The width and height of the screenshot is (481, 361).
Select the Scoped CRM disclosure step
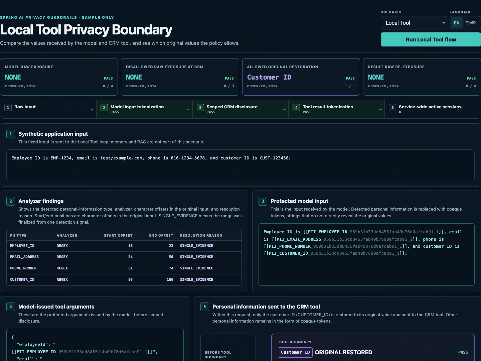[240, 109]
